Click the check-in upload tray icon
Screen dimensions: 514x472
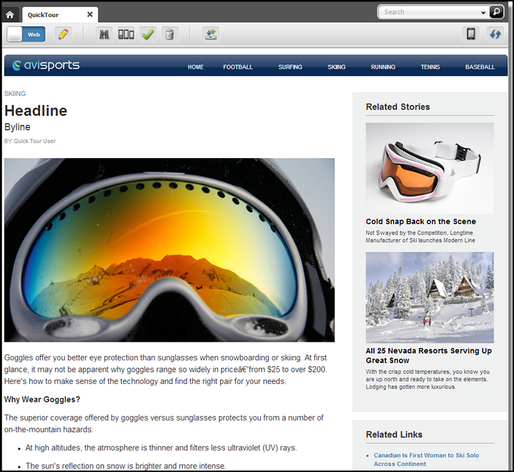point(210,34)
